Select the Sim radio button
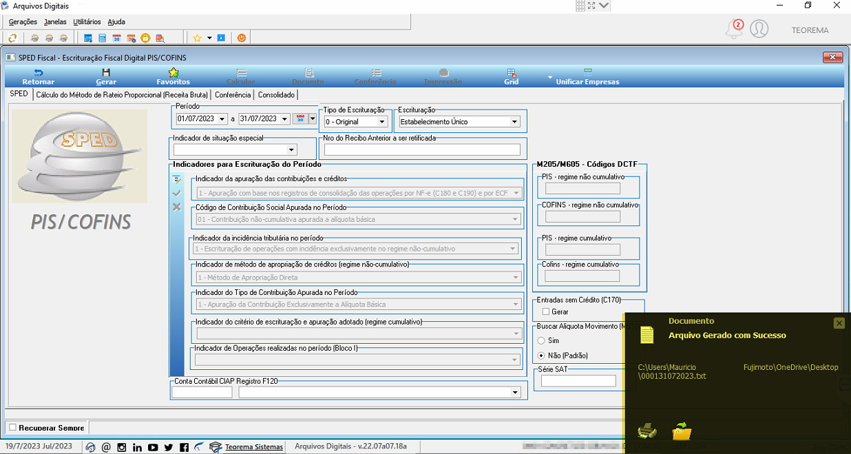This screenshot has height=454, width=851. pos(541,341)
